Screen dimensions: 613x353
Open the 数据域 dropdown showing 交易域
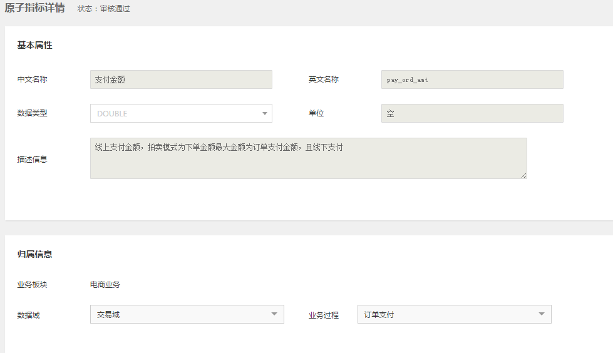click(187, 314)
